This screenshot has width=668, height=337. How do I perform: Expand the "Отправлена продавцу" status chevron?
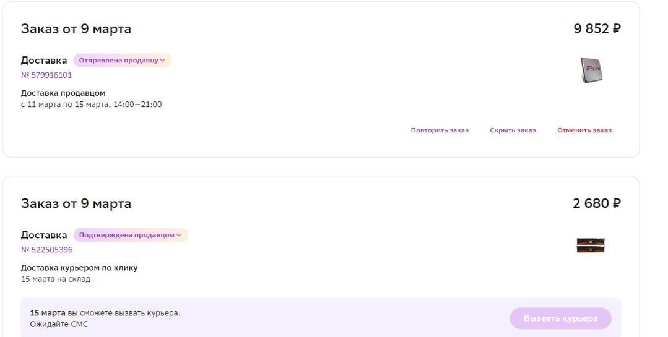click(x=163, y=61)
